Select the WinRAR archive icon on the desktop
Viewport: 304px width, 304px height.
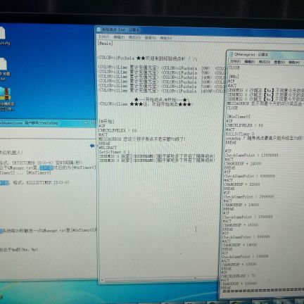point(6,99)
